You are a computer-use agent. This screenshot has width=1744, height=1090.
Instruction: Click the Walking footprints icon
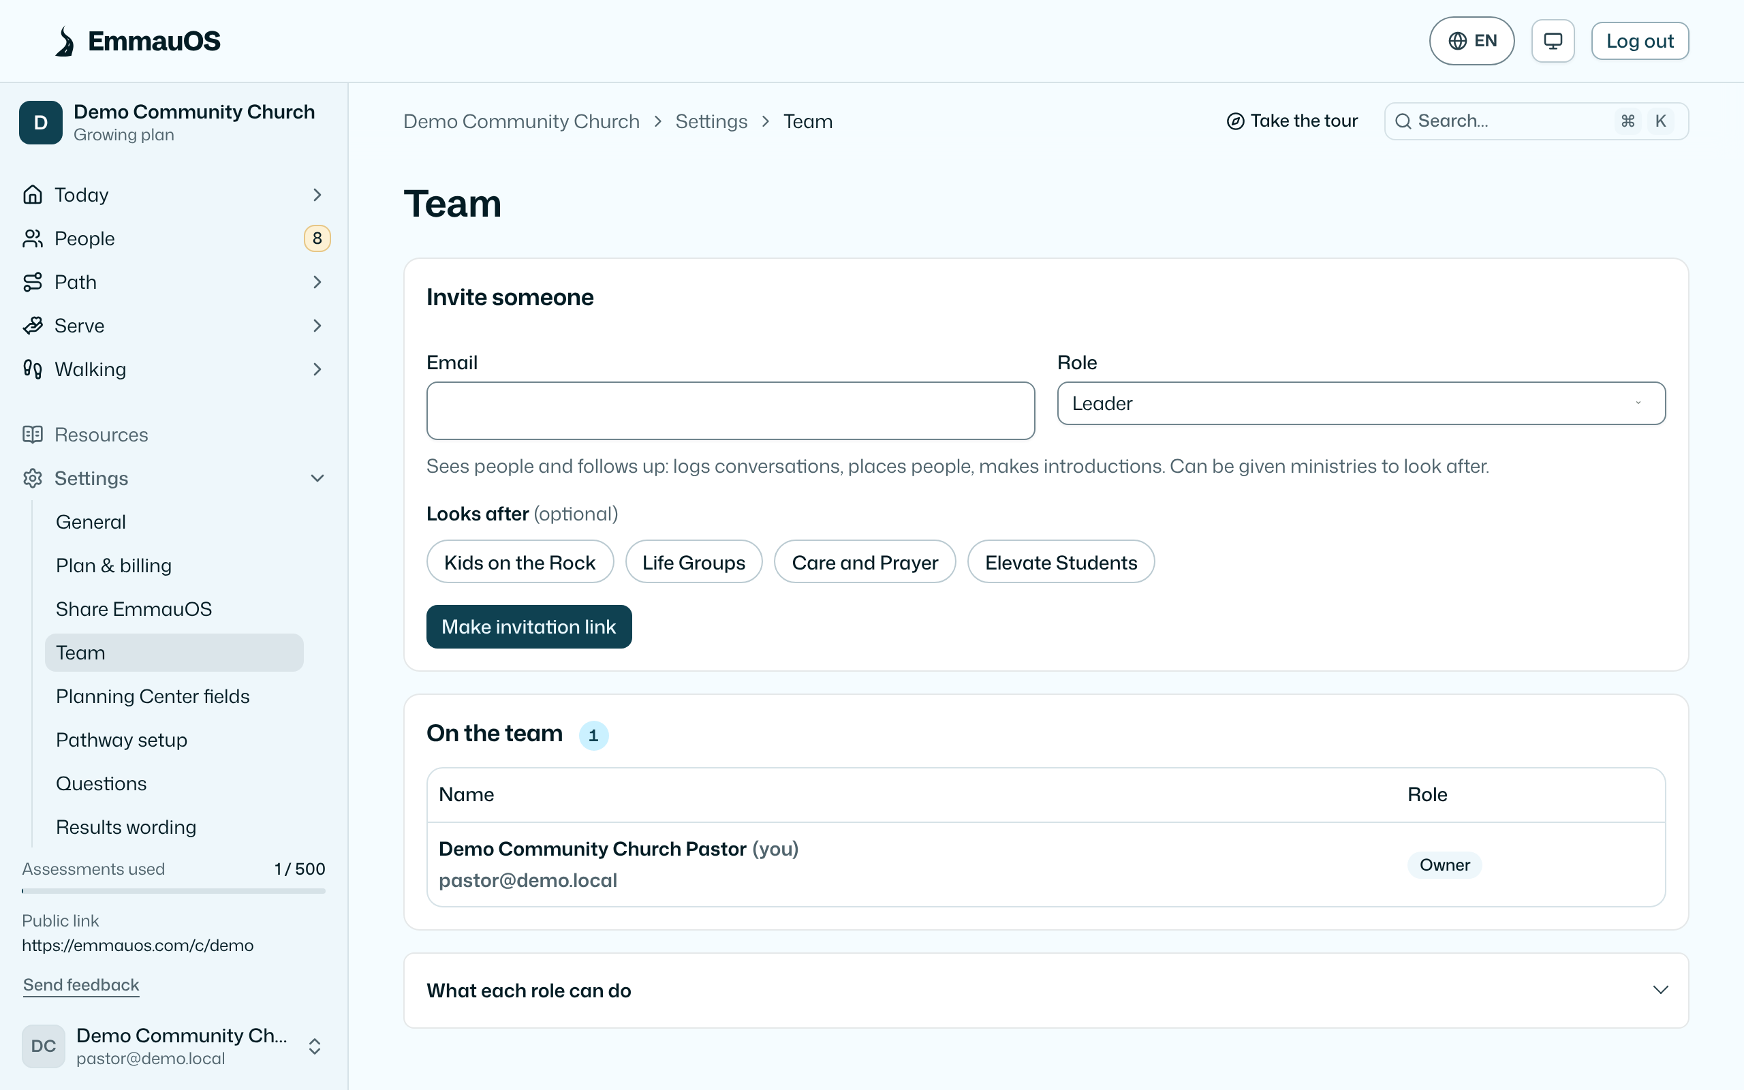click(x=33, y=369)
